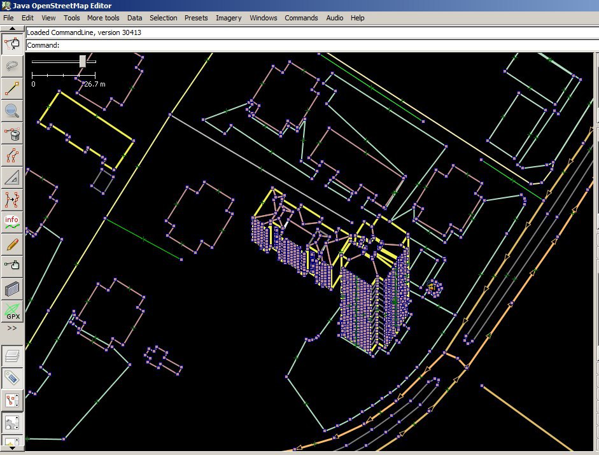
Task: Open the File menu
Action: [8, 18]
